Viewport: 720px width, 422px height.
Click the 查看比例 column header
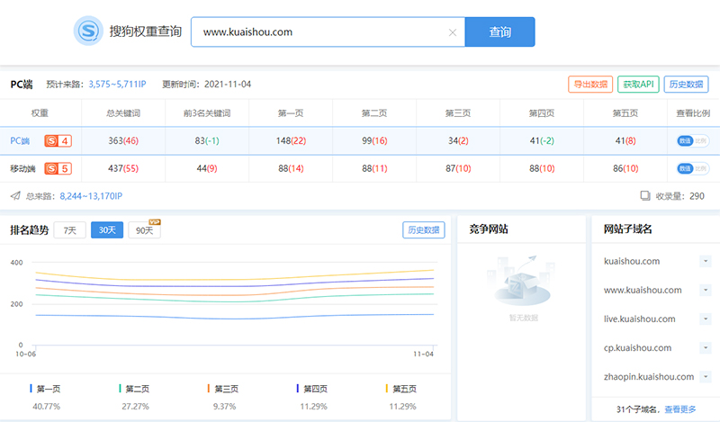[x=693, y=113]
